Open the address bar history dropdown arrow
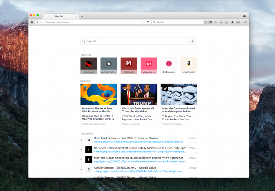The image size is (275, 191). tap(143, 22)
